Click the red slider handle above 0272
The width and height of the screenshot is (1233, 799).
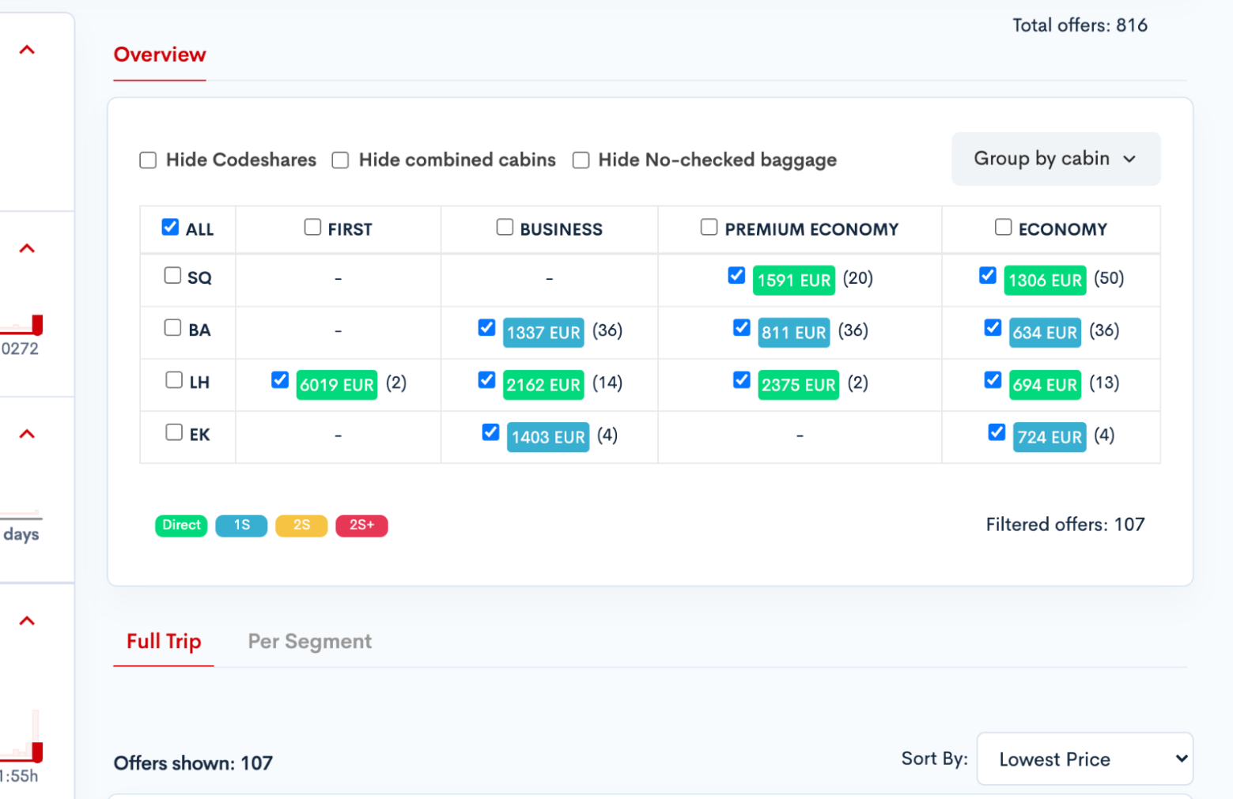pos(37,324)
